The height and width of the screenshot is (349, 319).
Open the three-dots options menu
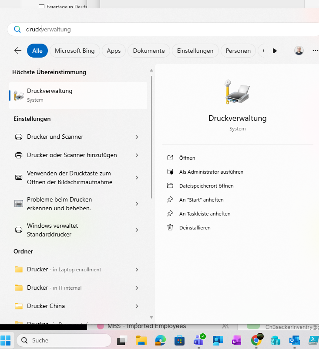[x=315, y=51]
